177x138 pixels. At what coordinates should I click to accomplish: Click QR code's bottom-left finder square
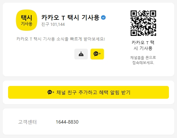coord(134,33)
